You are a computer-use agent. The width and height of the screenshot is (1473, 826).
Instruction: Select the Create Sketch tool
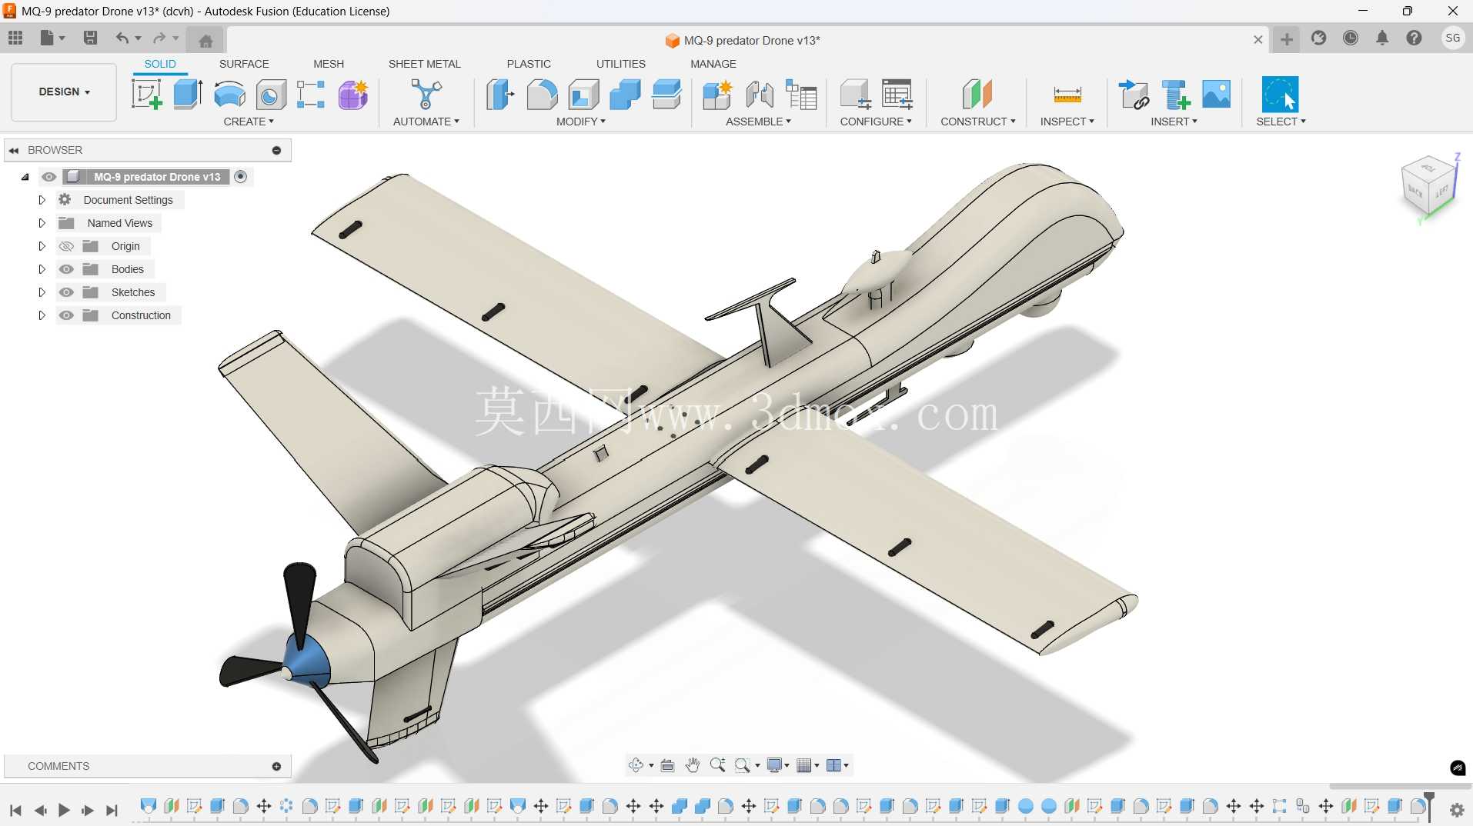click(146, 95)
